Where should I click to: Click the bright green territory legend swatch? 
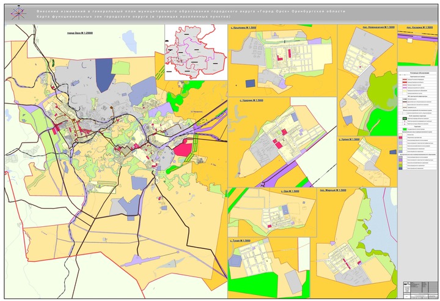click(x=405, y=129)
